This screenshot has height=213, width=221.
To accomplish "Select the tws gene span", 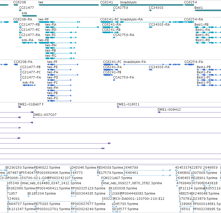I will 69,5.
